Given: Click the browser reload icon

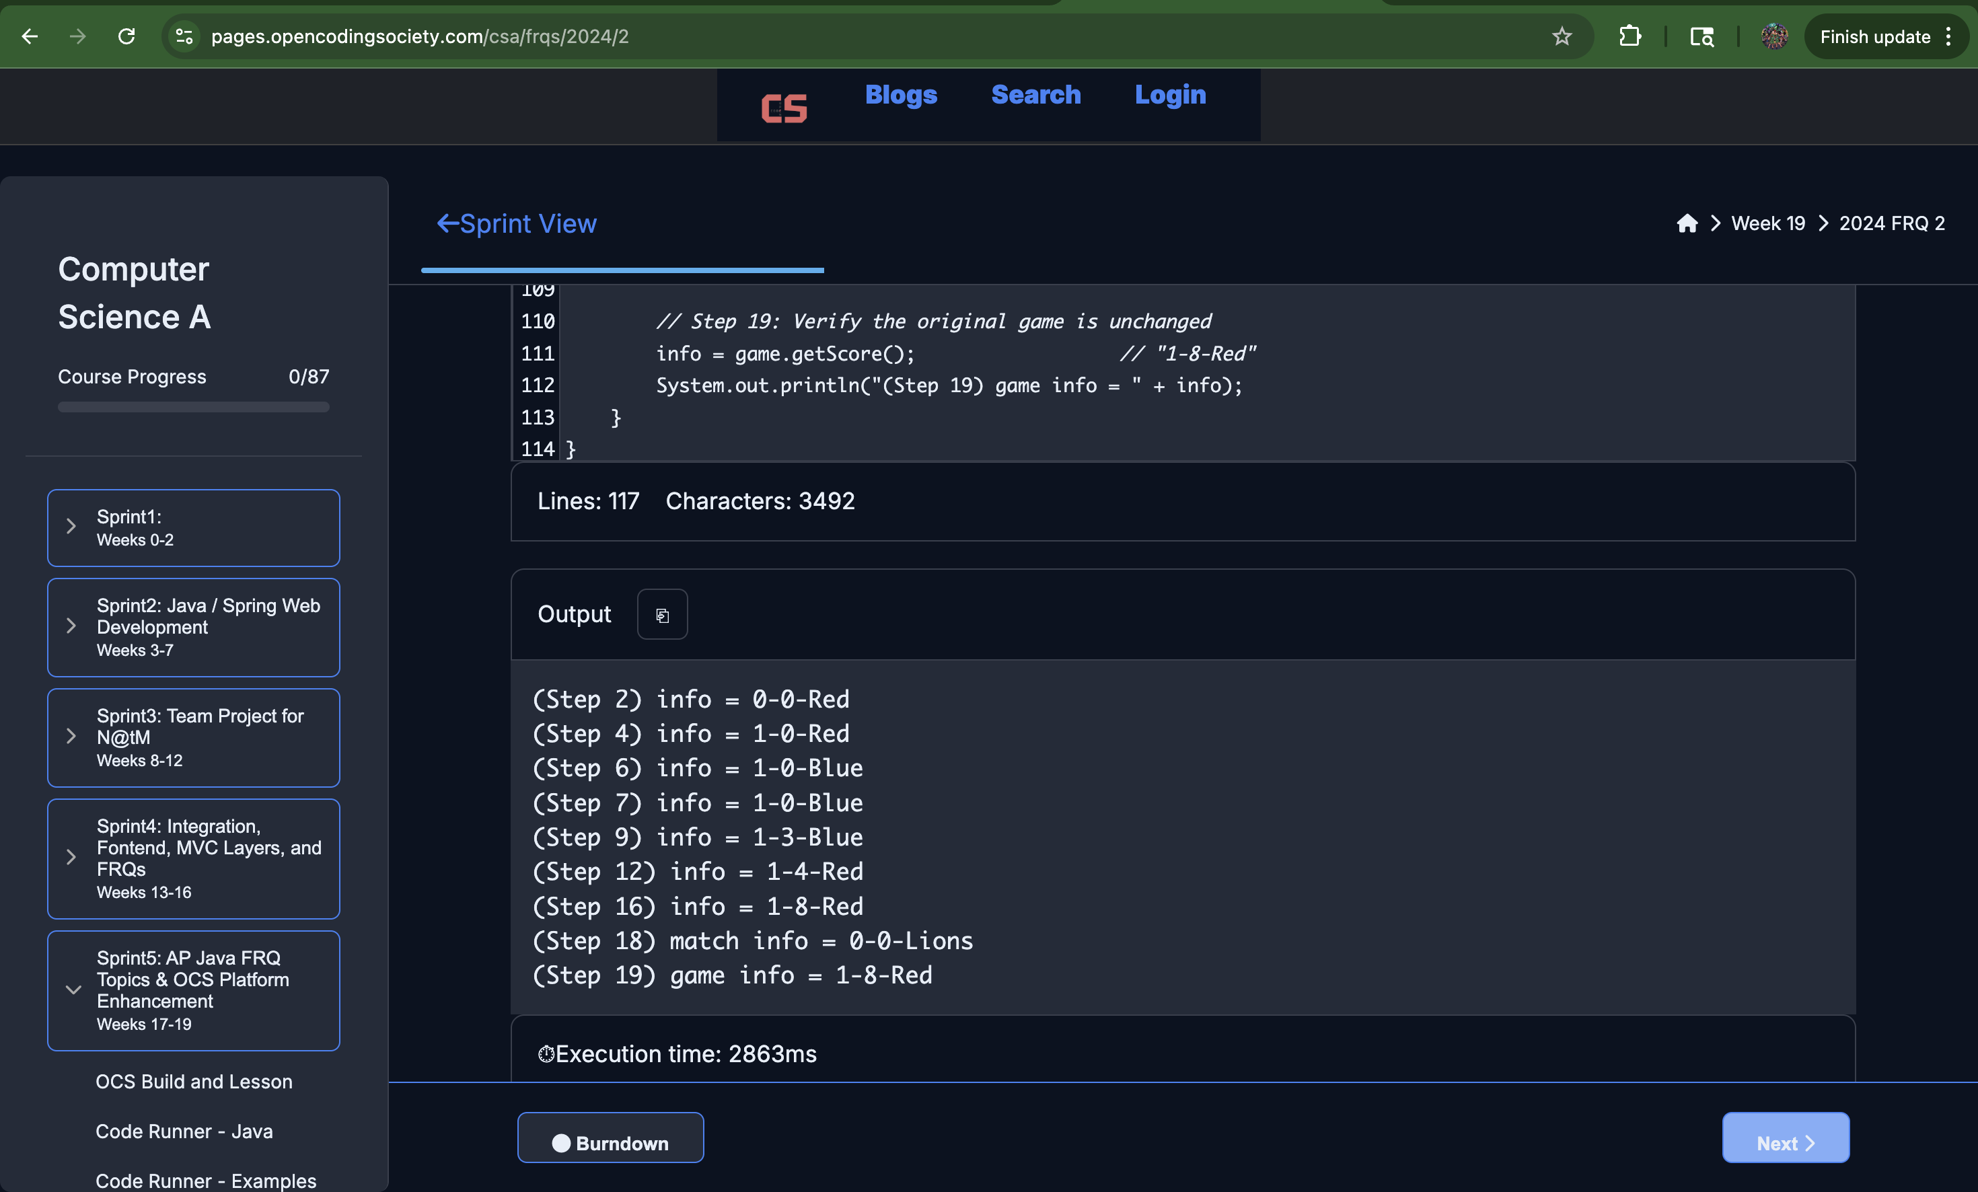Looking at the screenshot, I should [x=126, y=36].
